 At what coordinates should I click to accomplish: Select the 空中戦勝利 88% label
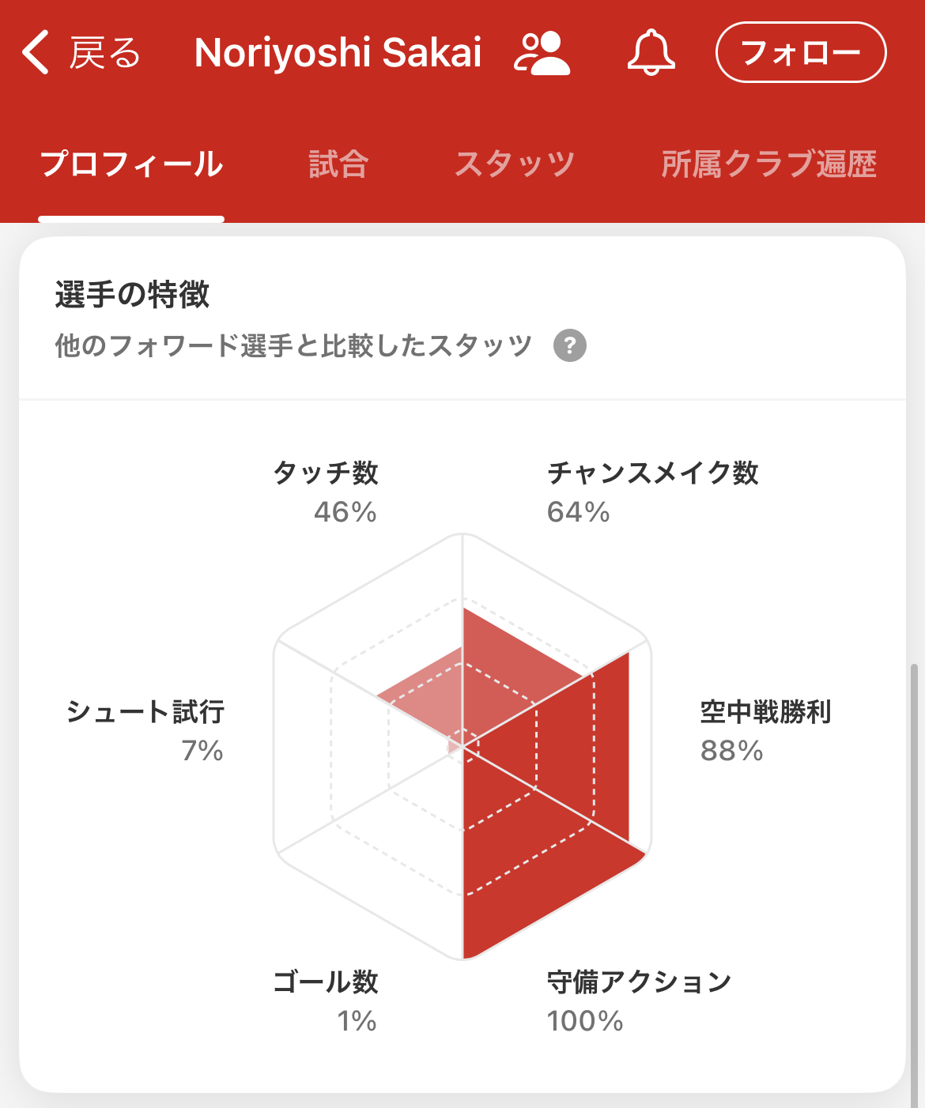pyautogui.click(x=766, y=730)
